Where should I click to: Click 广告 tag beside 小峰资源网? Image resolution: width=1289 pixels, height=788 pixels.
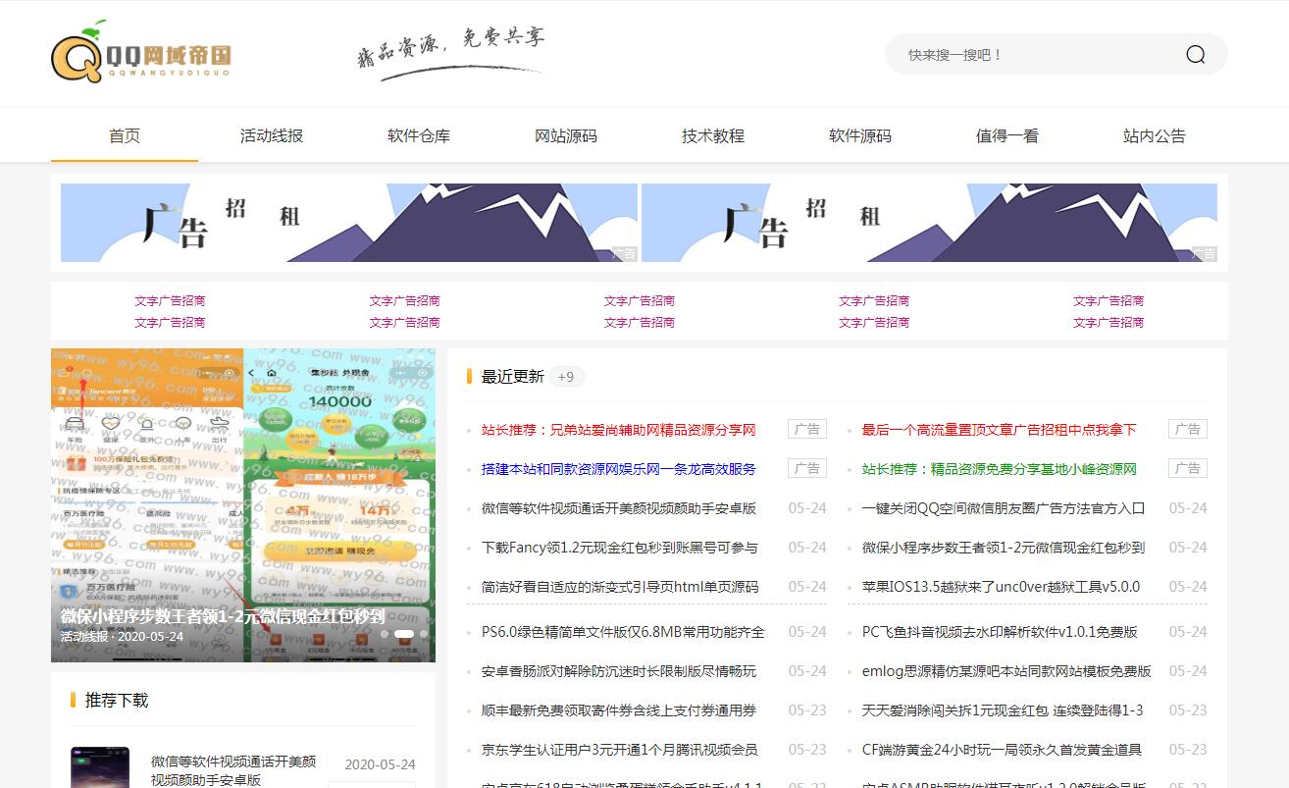point(1187,468)
